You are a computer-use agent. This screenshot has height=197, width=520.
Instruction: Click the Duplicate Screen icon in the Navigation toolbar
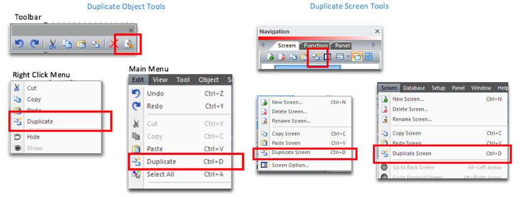pos(316,57)
